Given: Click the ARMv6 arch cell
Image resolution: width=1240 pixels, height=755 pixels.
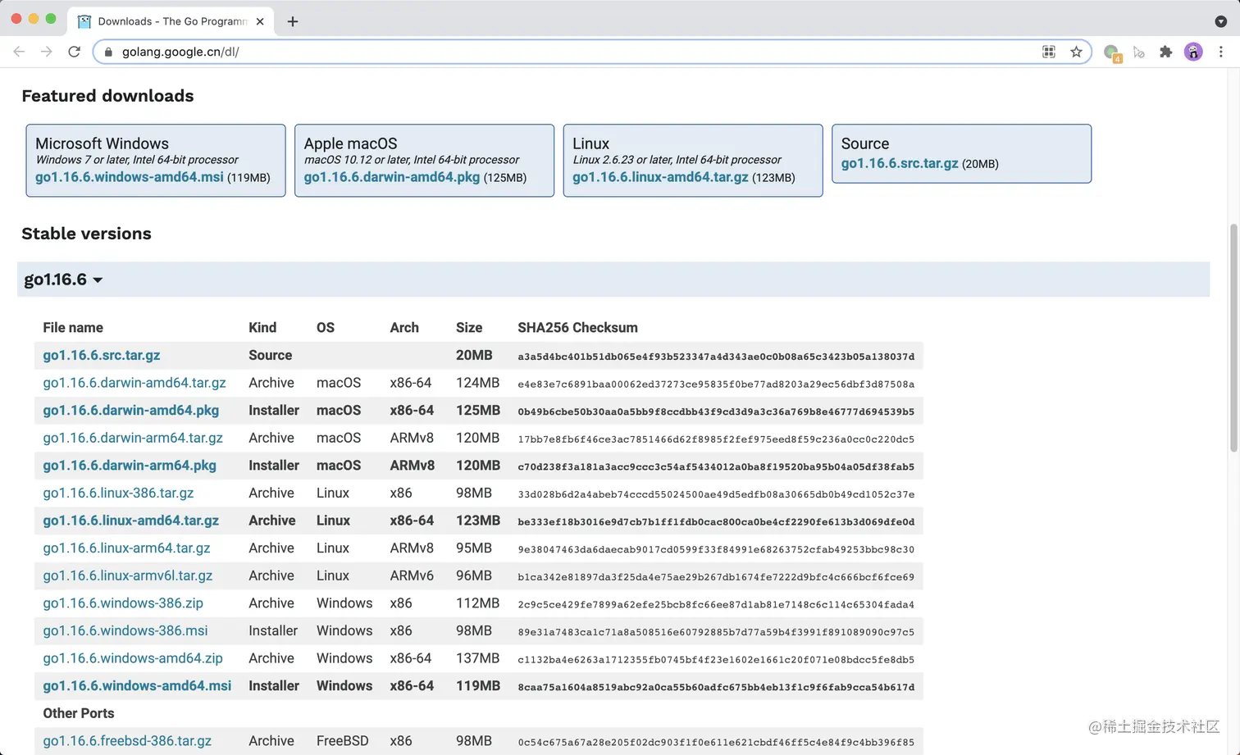Looking at the screenshot, I should tap(412, 575).
